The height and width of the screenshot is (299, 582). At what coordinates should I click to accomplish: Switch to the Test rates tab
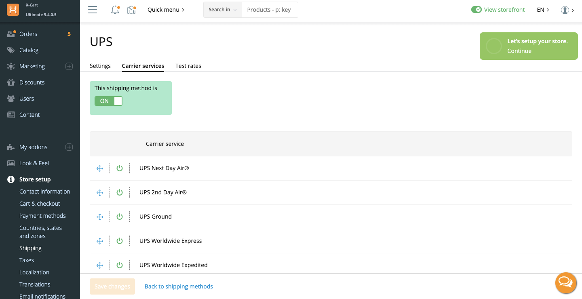[x=188, y=66]
